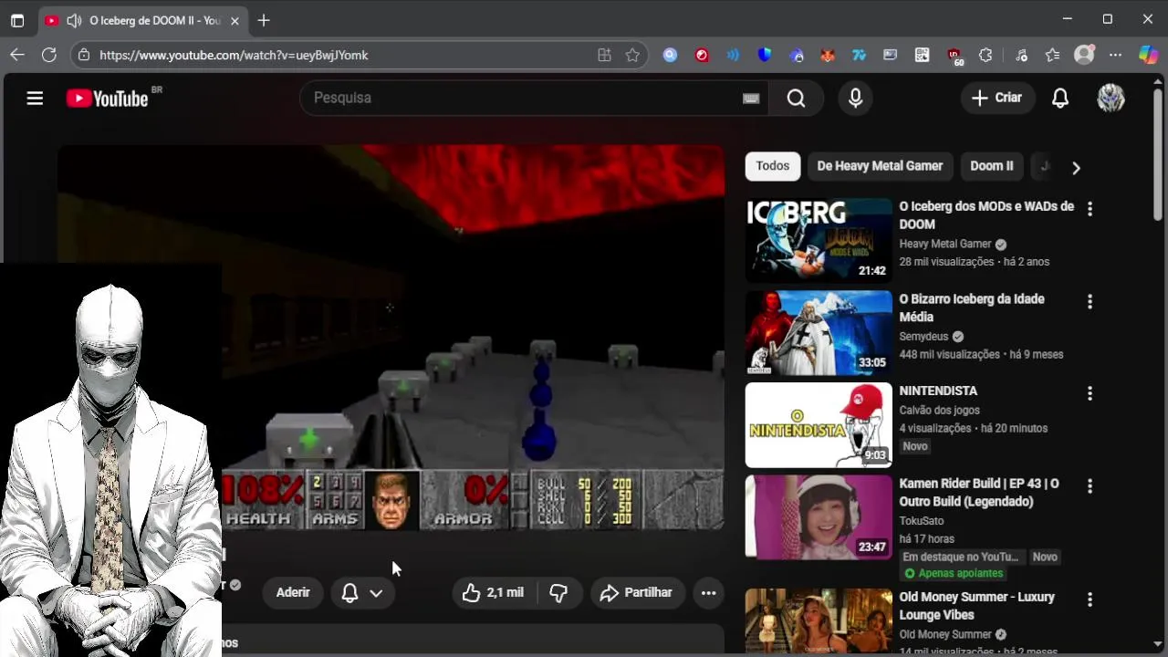
Task: Open the Semydeus channel link
Action: (924, 337)
